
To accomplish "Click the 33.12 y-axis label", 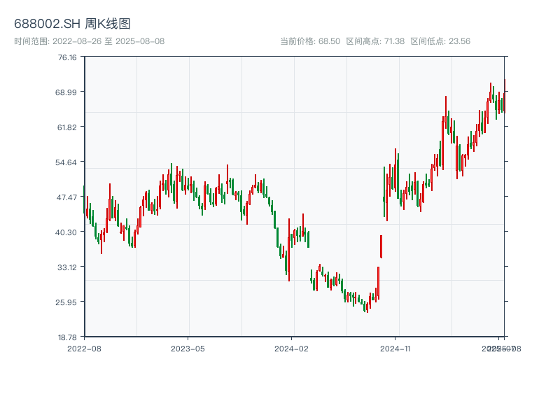I will point(67,267).
